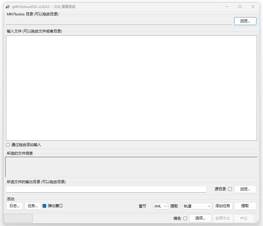The image size is (263, 226).
Task: Maximize the gMKVExtractGUI window
Action: [240, 7]
